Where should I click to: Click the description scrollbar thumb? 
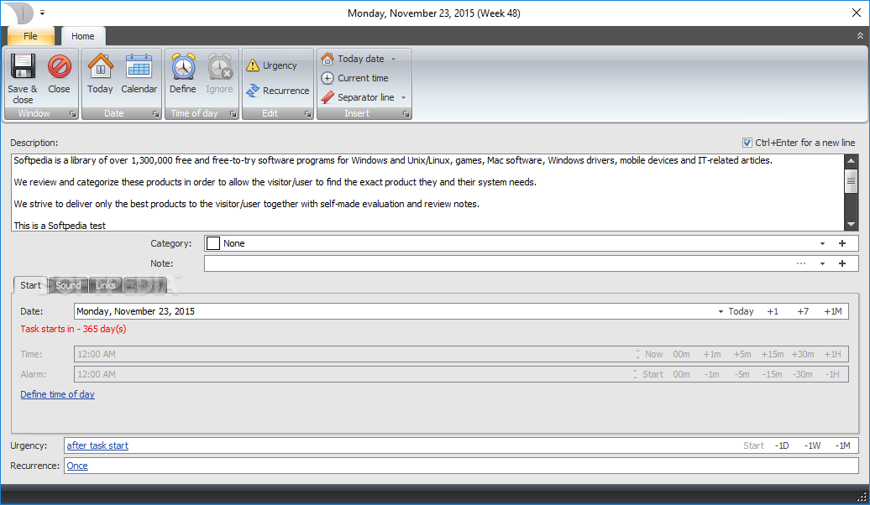click(852, 180)
